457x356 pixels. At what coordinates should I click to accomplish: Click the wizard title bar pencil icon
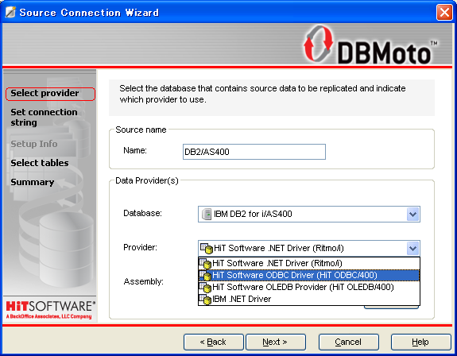click(10, 12)
